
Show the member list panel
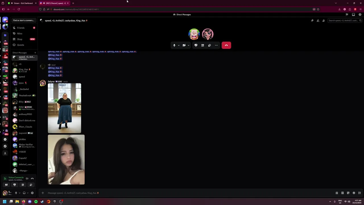(324, 20)
